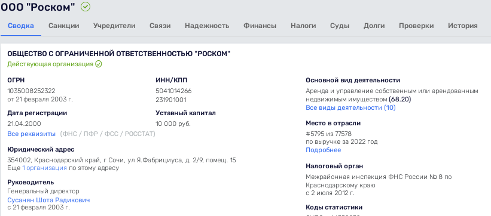Screen dimensions: 491x216
Task: Open the Сводка tab
Action: click(x=21, y=26)
